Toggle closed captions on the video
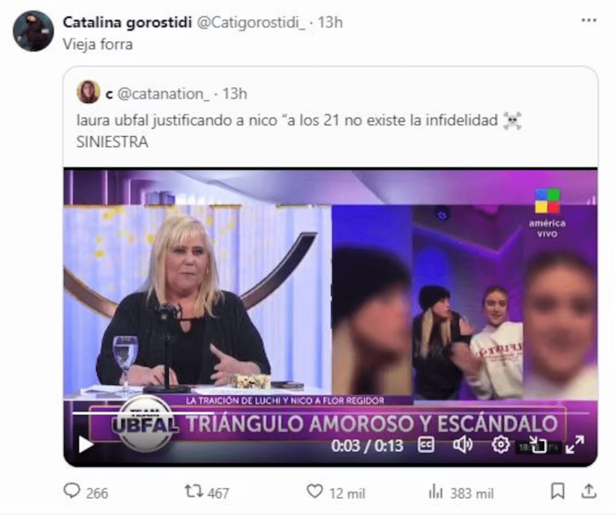This screenshot has height=518, width=615. pos(426,445)
